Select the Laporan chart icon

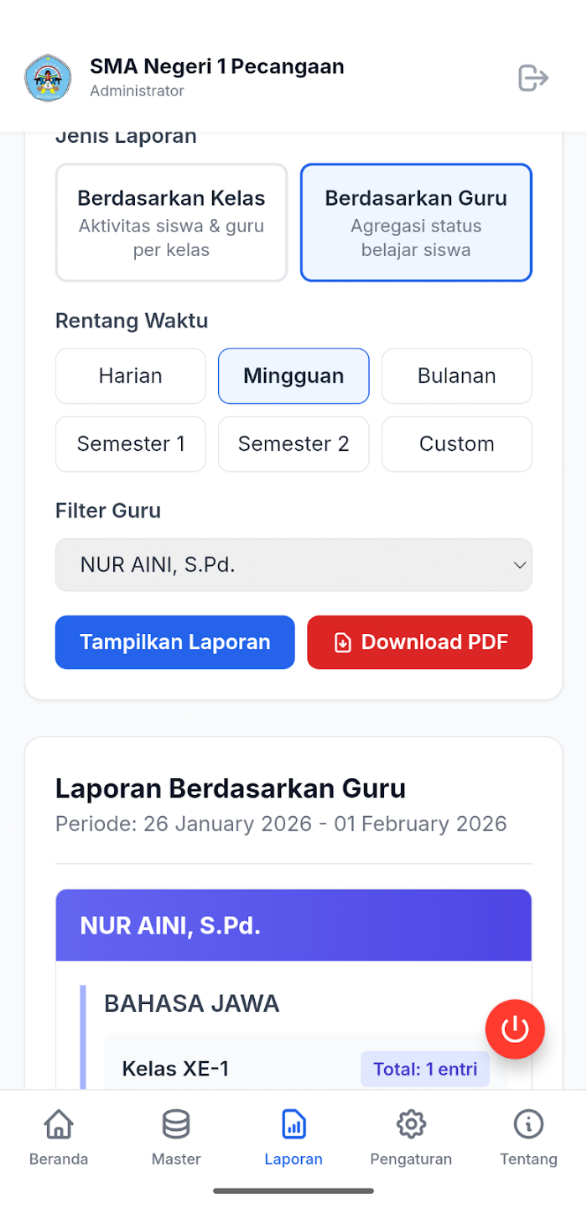pos(293,1123)
